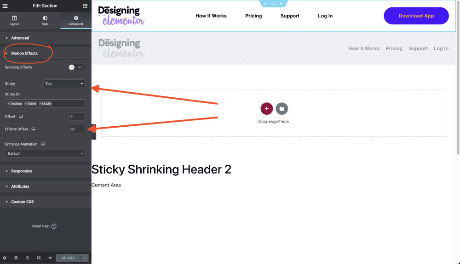The height and width of the screenshot is (264, 460).
Task: Click the page vertical scrollbar
Action: pos(458,77)
